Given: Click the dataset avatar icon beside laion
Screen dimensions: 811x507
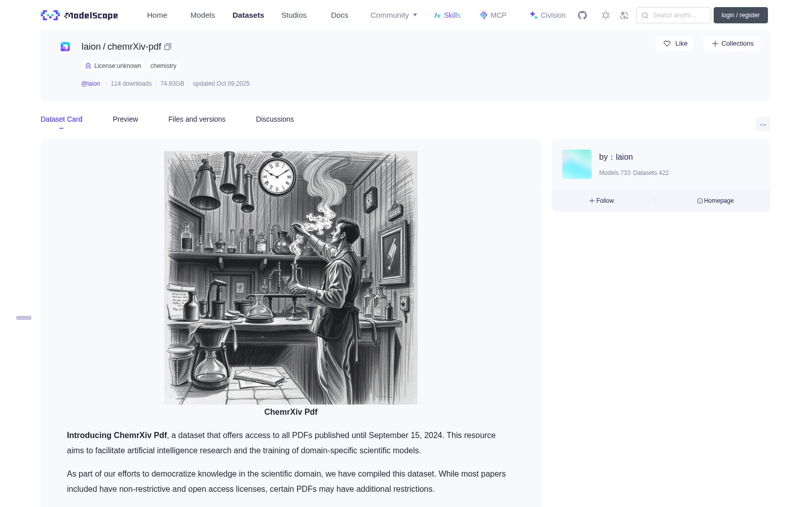Looking at the screenshot, I should (x=65, y=47).
